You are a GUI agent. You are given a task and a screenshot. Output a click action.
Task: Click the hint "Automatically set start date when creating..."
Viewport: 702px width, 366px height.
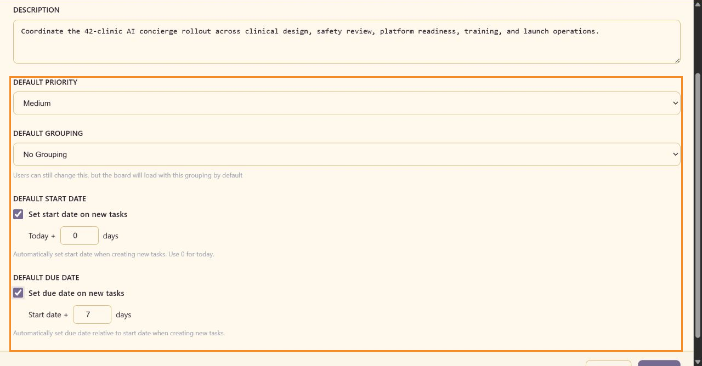click(x=114, y=254)
